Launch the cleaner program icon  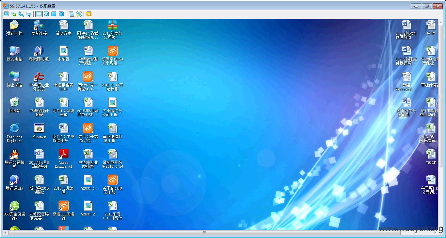point(39,131)
